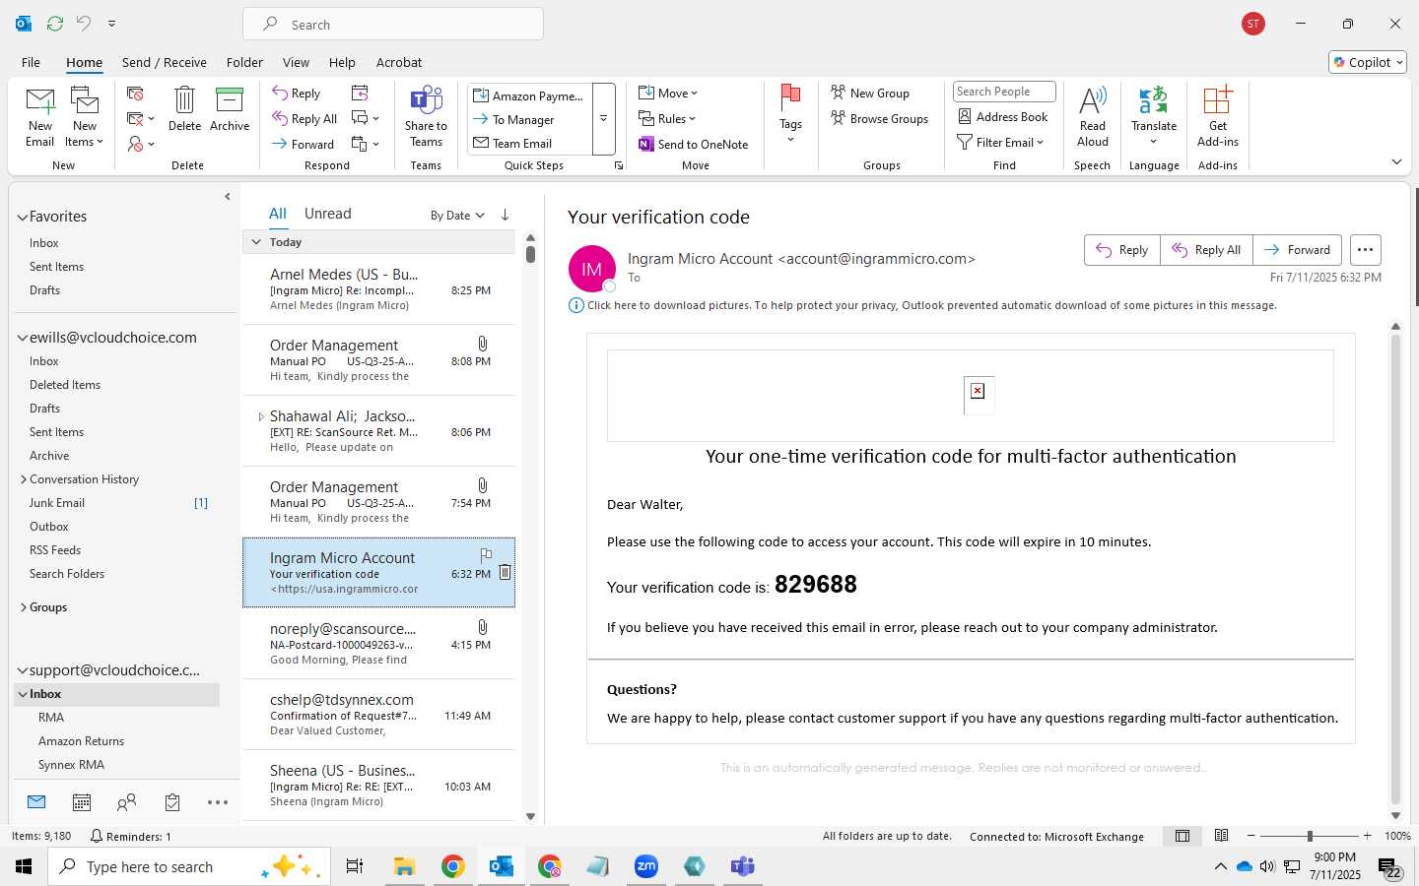Delete Ingram Micro Account message via trash icon

coord(505,572)
